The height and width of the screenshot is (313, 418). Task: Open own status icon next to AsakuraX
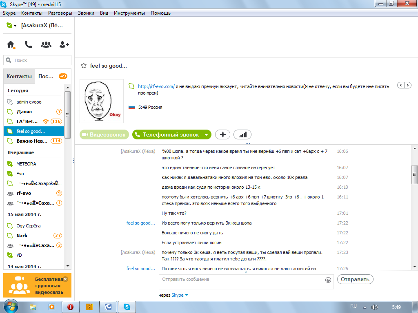(x=9, y=25)
